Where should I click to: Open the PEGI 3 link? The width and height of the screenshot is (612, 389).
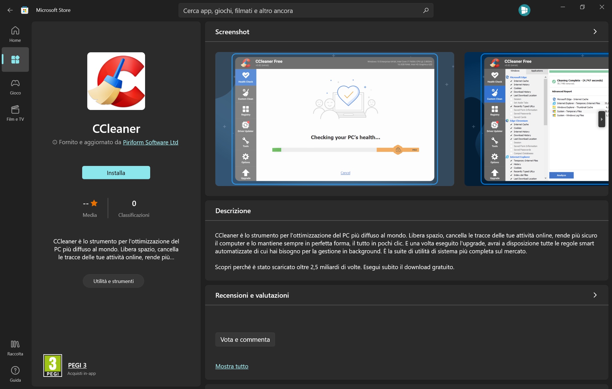pyautogui.click(x=77, y=365)
